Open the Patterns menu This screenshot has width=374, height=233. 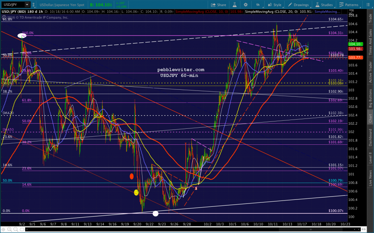pyautogui.click(x=349, y=5)
